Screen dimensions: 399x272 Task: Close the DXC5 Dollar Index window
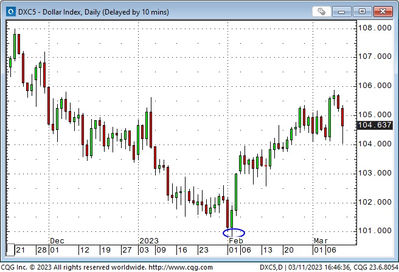pos(383,12)
